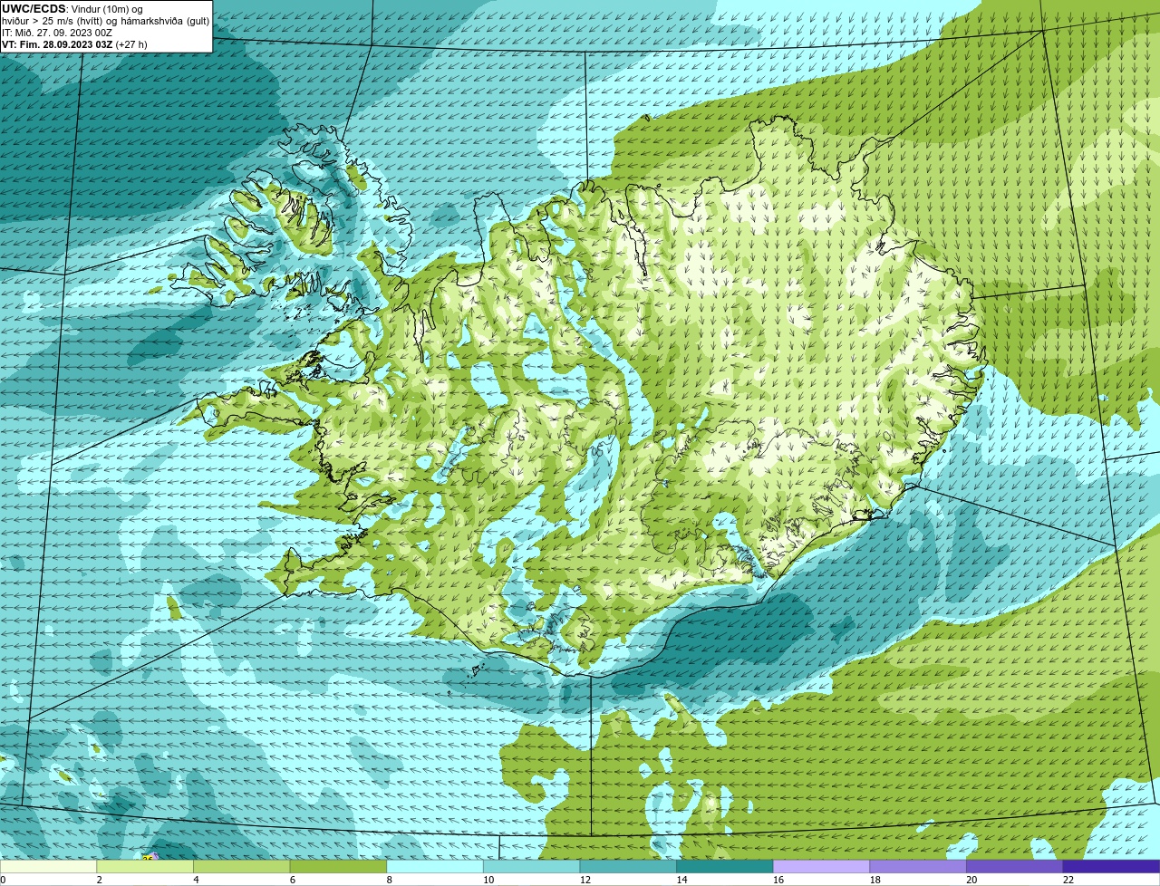1160x886 pixels.
Task: Click the 16–18 m/s lavender legend swatch
Action: coord(821,866)
